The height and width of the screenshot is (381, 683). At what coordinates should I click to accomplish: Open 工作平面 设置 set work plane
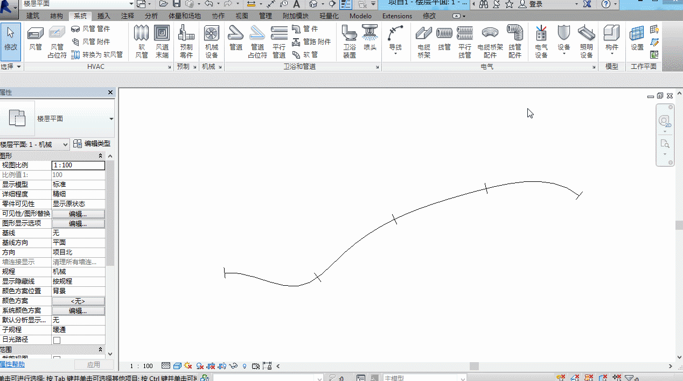click(637, 39)
